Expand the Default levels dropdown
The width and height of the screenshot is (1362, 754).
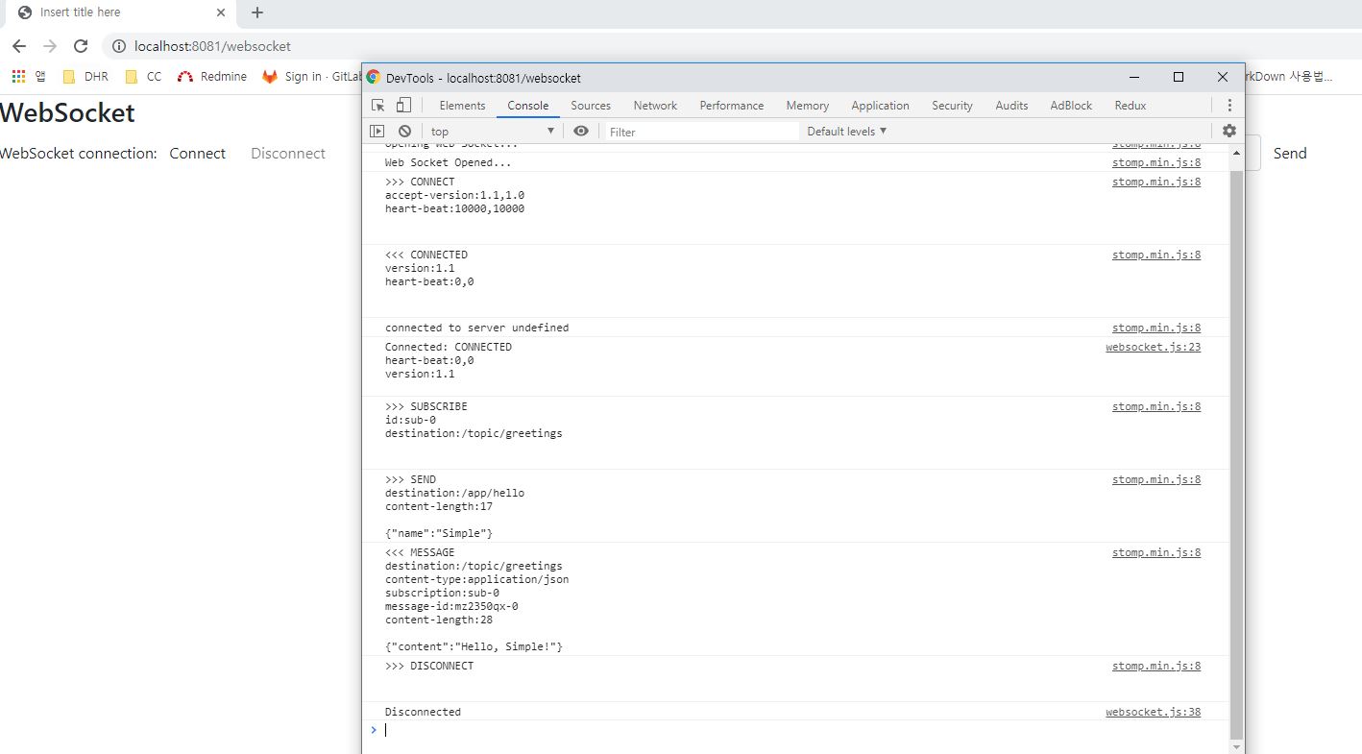(x=846, y=131)
